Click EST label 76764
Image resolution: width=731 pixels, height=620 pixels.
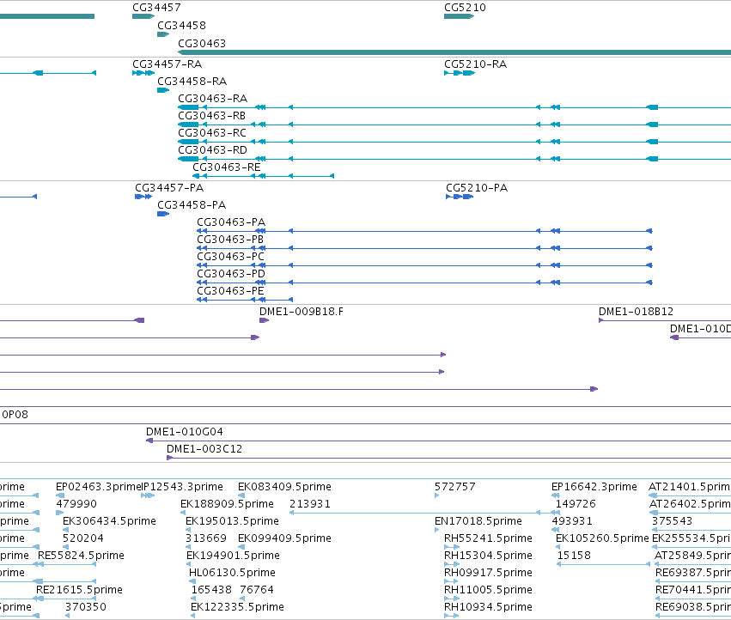257,590
